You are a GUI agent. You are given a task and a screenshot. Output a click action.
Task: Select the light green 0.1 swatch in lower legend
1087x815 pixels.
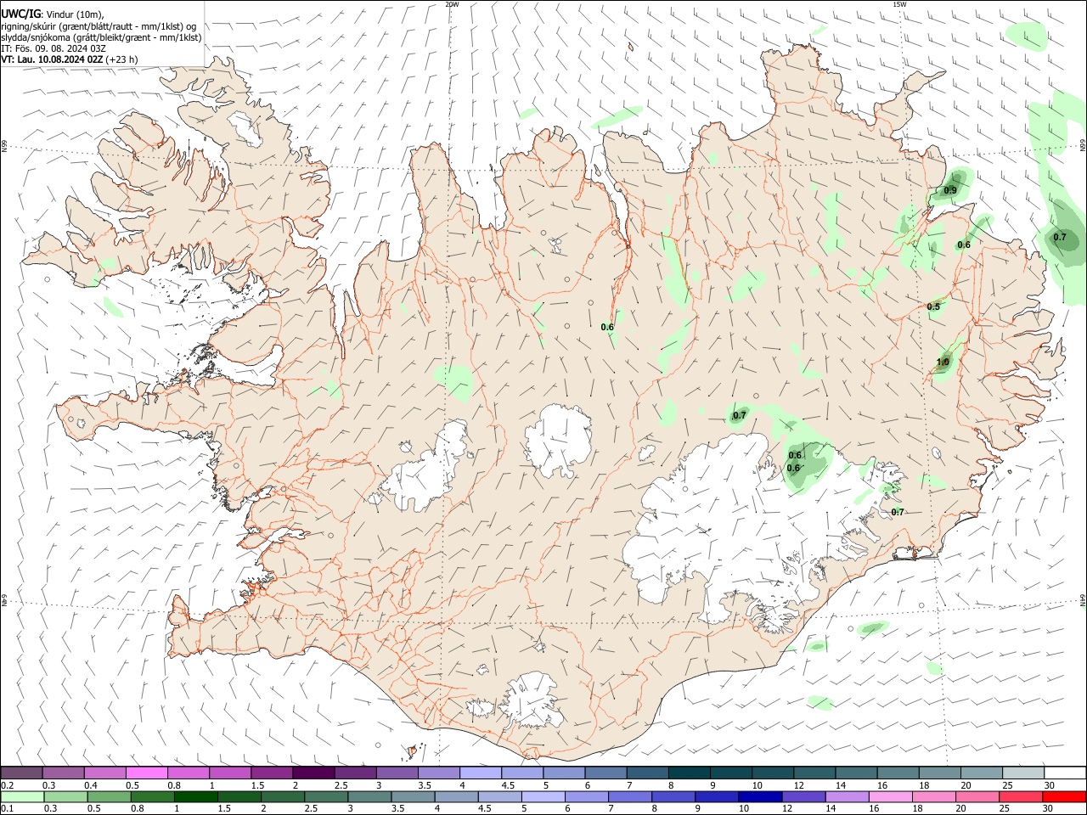21,797
